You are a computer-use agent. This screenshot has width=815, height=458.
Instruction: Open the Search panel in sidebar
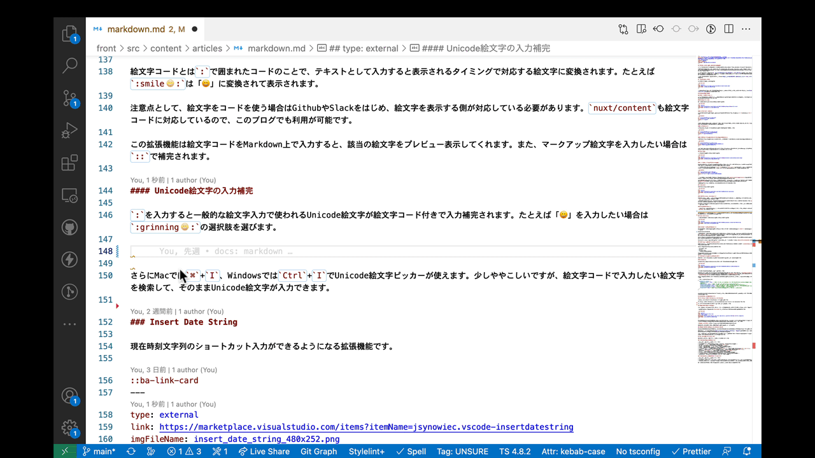point(69,66)
